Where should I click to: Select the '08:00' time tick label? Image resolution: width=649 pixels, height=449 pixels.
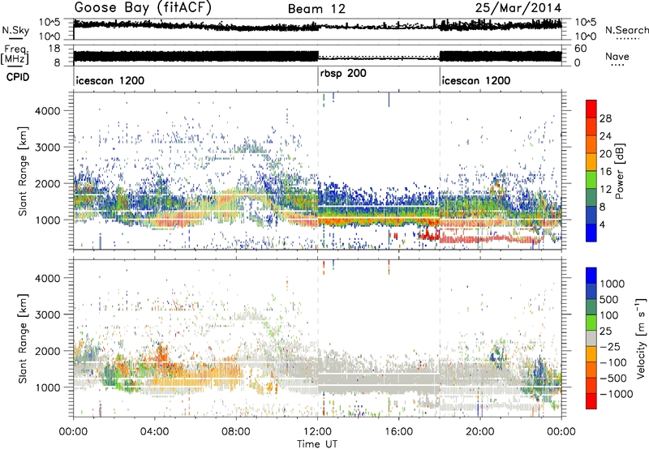(236, 432)
